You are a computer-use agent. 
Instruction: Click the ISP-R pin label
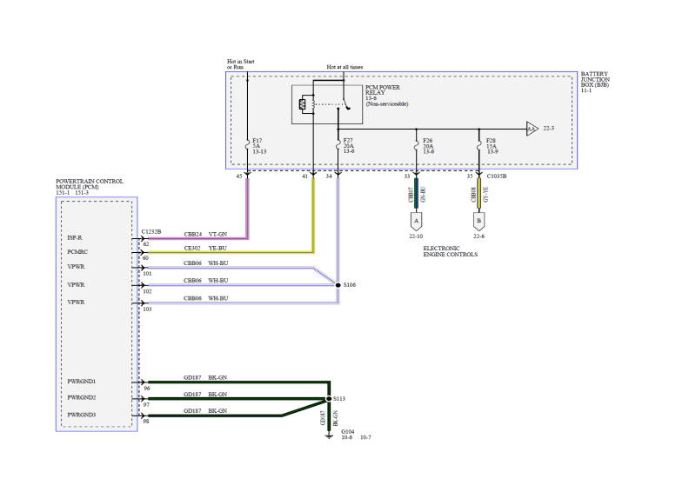coord(75,236)
